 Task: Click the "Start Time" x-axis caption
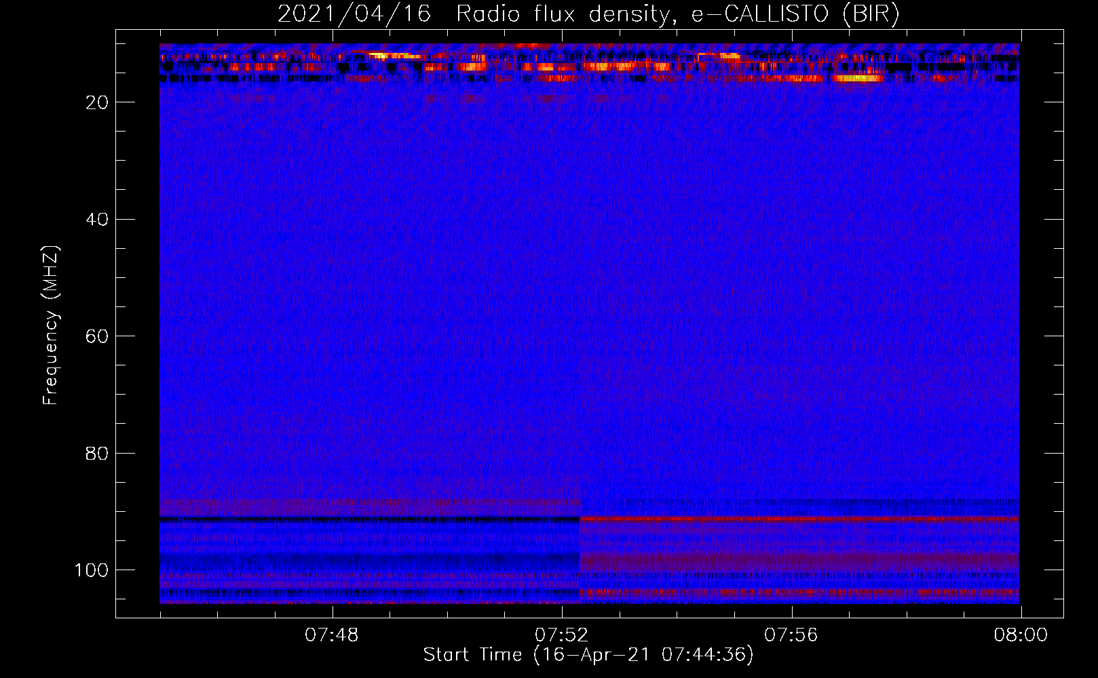tap(472, 655)
